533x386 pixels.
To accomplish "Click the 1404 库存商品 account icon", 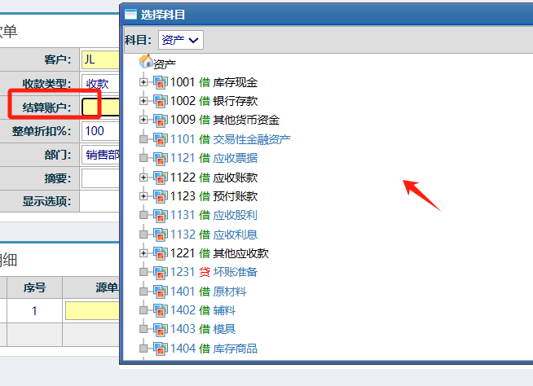I will click(160, 349).
